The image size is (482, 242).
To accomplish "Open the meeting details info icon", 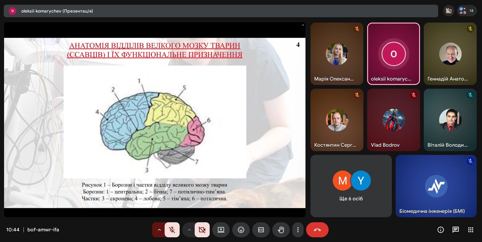I will click(x=441, y=230).
